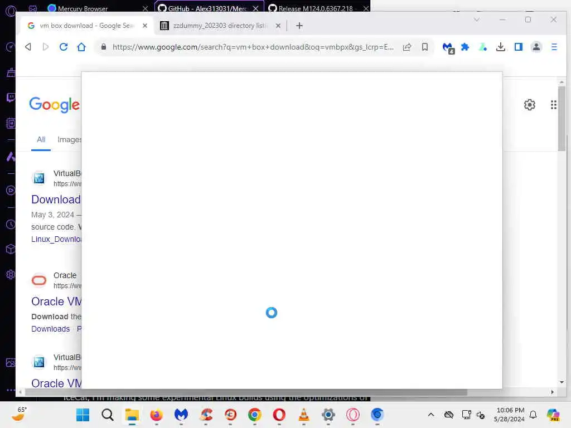Open the extensions puzzle piece menu
The image size is (571, 428).
(465, 47)
